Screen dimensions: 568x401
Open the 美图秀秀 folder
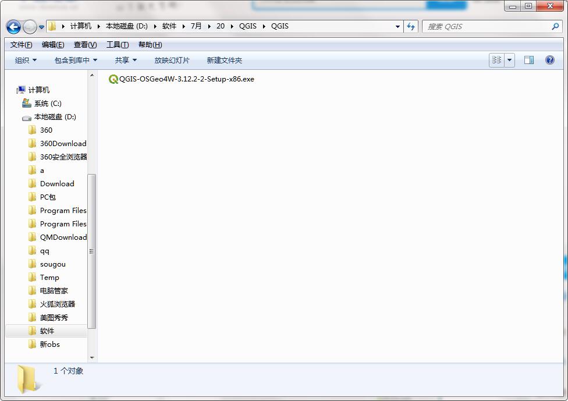point(54,318)
